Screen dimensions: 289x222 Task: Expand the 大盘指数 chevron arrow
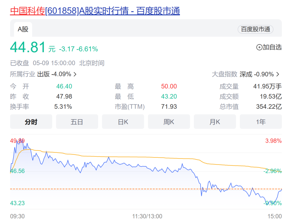278,74
